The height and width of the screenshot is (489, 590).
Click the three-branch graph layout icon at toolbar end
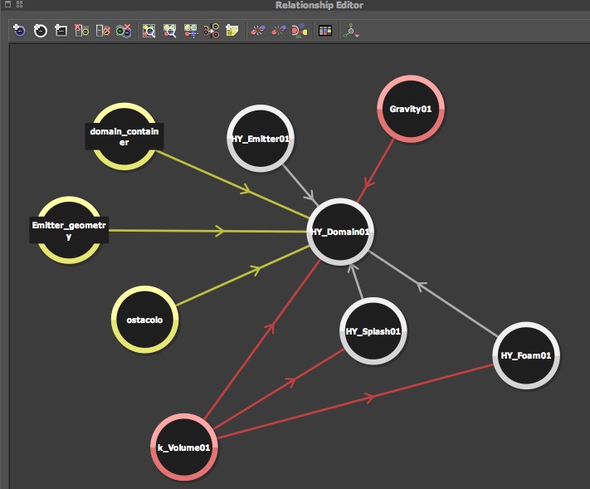tap(351, 31)
